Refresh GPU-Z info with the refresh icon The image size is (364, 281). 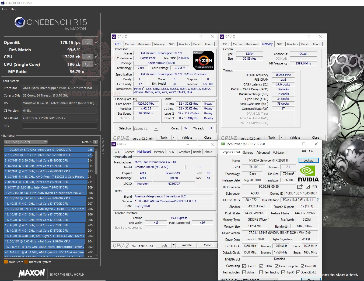(311, 151)
